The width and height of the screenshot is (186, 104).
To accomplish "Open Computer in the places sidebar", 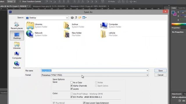I will coord(17,55).
